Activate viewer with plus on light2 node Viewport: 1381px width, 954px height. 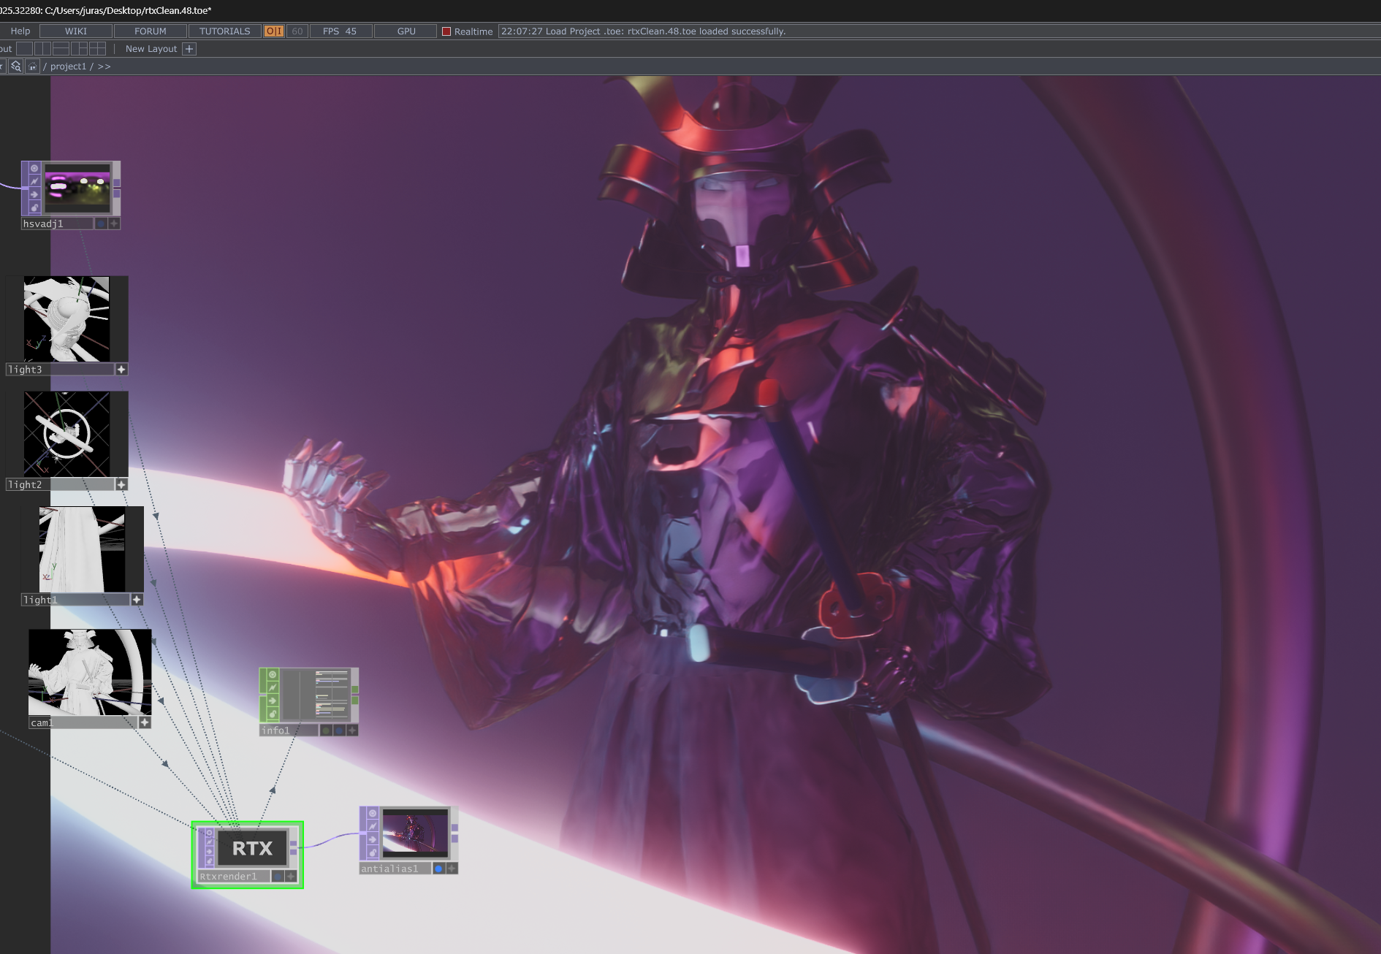[x=122, y=485]
